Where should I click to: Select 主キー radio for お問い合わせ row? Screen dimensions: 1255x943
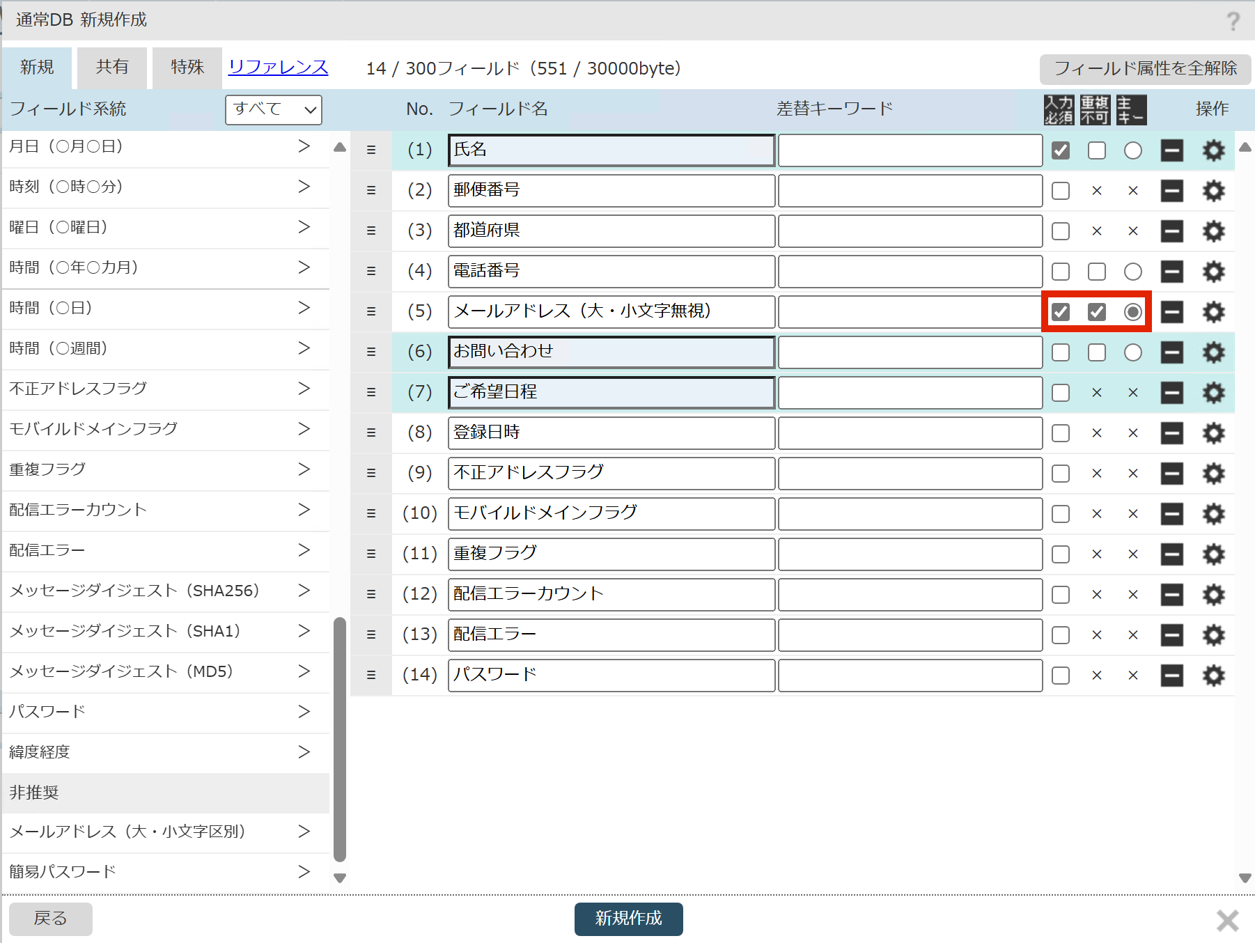(x=1133, y=352)
